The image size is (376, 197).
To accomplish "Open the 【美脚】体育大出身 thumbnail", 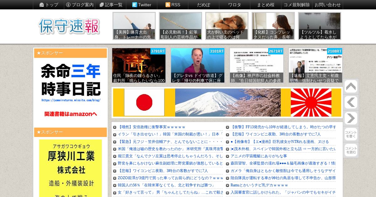I will pos(134,26).
